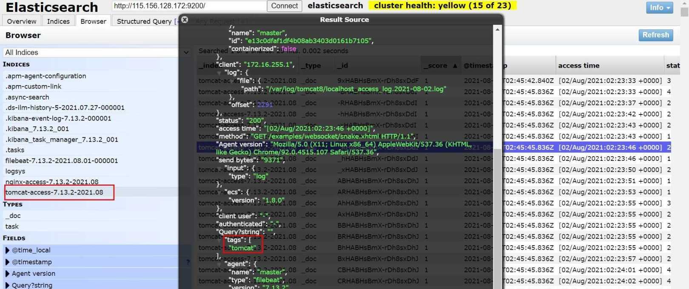Switch to the Overview tab
Screen dimensions: 689x289
coord(22,21)
